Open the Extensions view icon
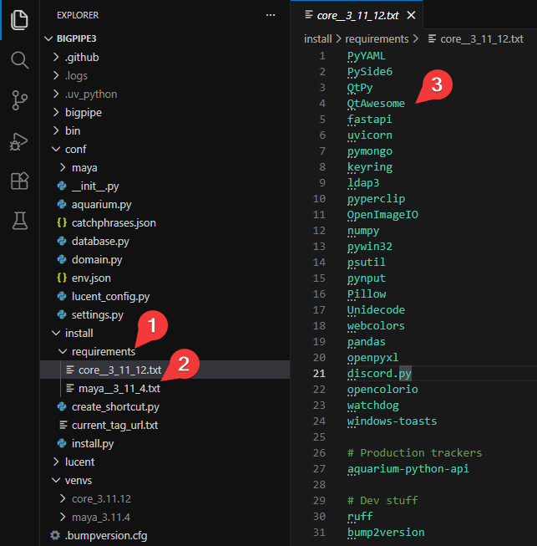 (19, 181)
